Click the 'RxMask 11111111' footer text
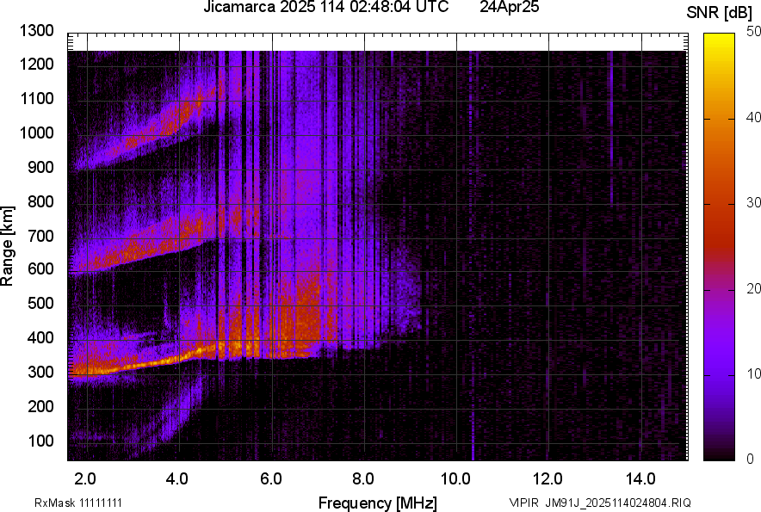This screenshot has height=512, width=761. pos(78,503)
